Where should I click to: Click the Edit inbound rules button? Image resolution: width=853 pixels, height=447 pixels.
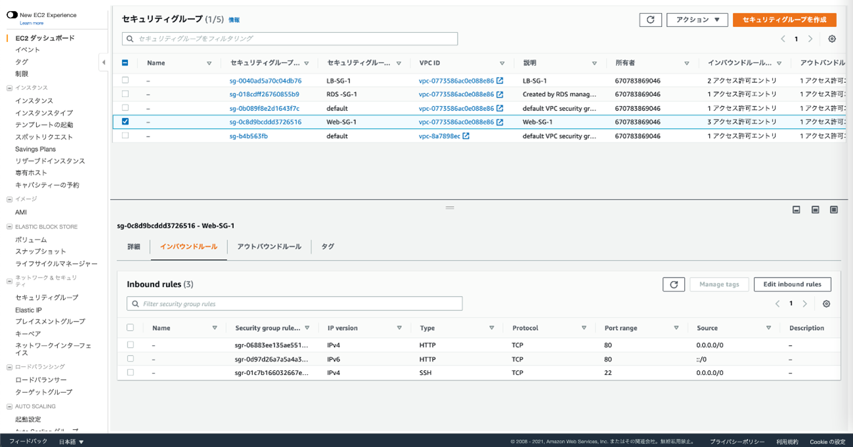pyautogui.click(x=792, y=284)
